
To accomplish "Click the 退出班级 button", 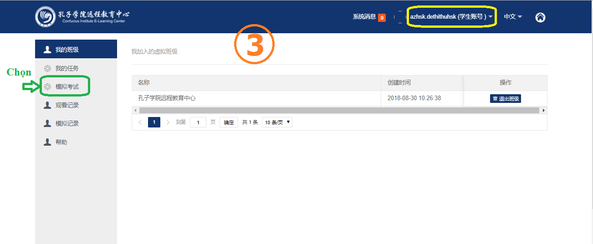I will [505, 99].
